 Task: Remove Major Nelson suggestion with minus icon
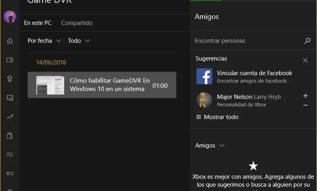tap(306, 105)
